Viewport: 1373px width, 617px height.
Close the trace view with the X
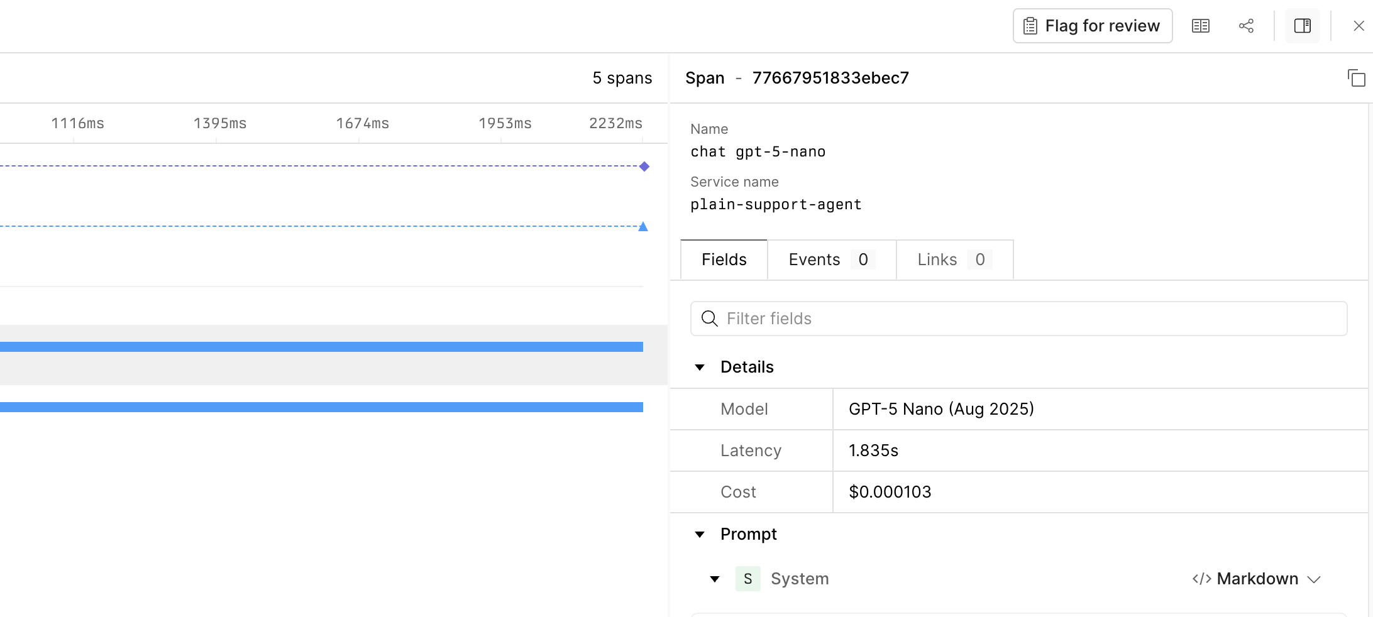[x=1359, y=26]
